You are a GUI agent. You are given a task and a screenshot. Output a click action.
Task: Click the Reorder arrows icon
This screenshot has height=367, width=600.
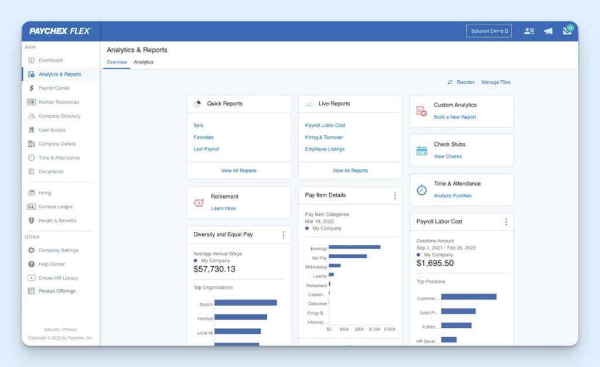pos(450,82)
